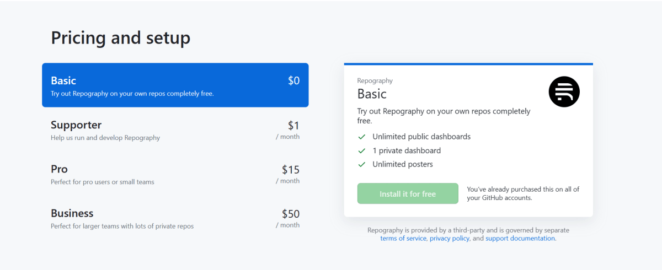The image size is (662, 270).
Task: Click the Pricing and setup heading
Action: pyautogui.click(x=121, y=38)
